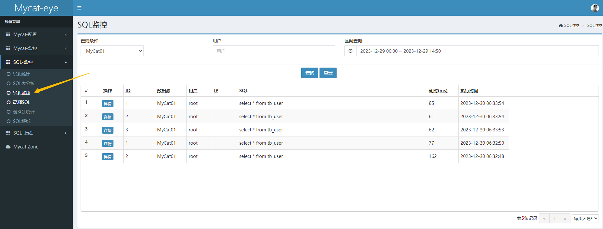
Task: Click 详情 button in row 1
Action: 108,104
